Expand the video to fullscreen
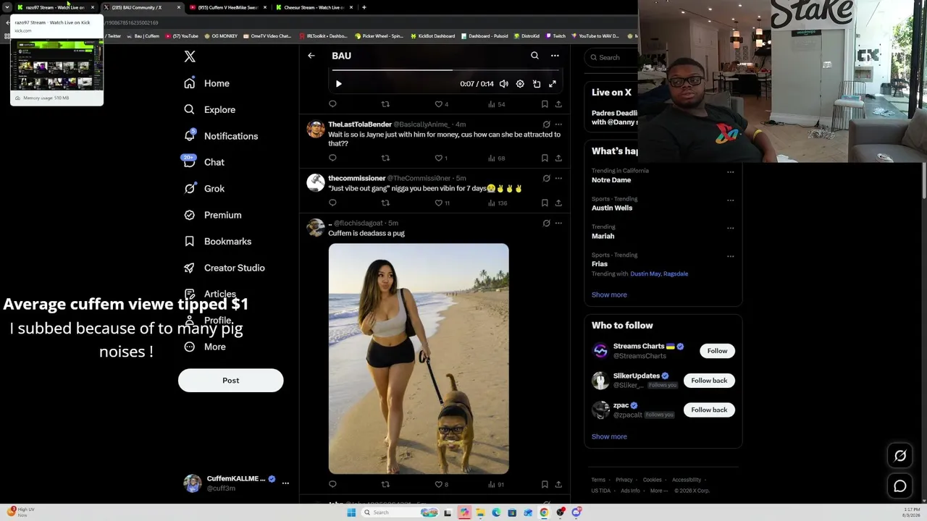Image resolution: width=927 pixels, height=521 pixels. (553, 84)
